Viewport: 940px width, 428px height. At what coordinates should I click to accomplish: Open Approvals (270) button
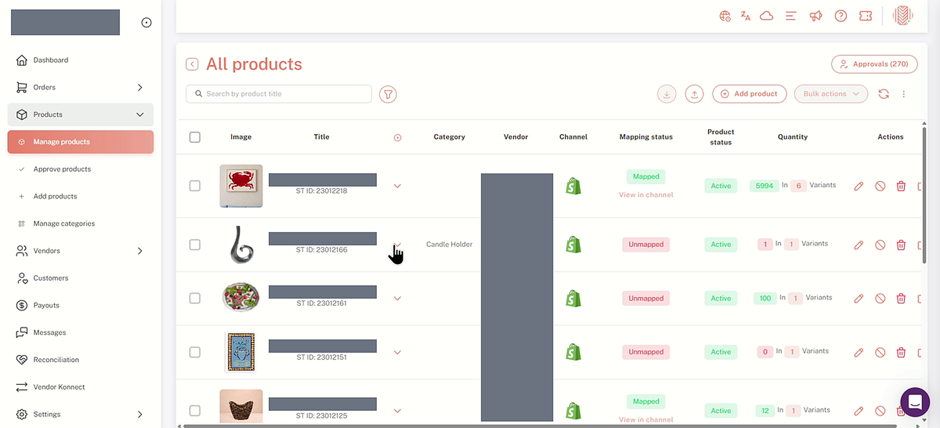[874, 64]
